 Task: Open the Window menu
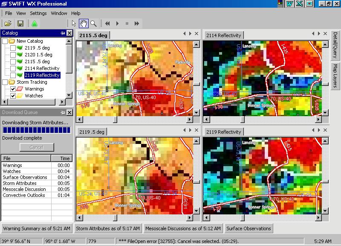[59, 13]
